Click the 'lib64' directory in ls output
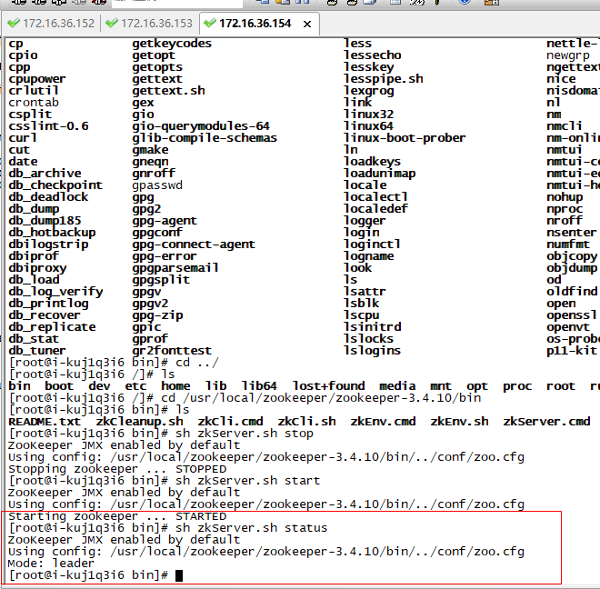The image size is (600, 589). click(259, 385)
